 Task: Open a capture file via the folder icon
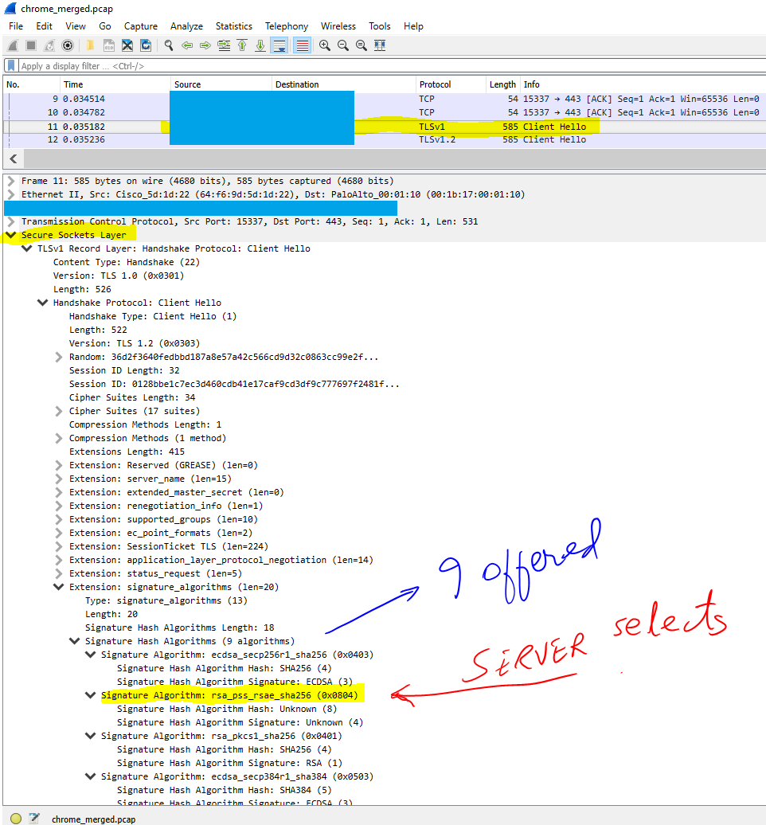[x=92, y=45]
